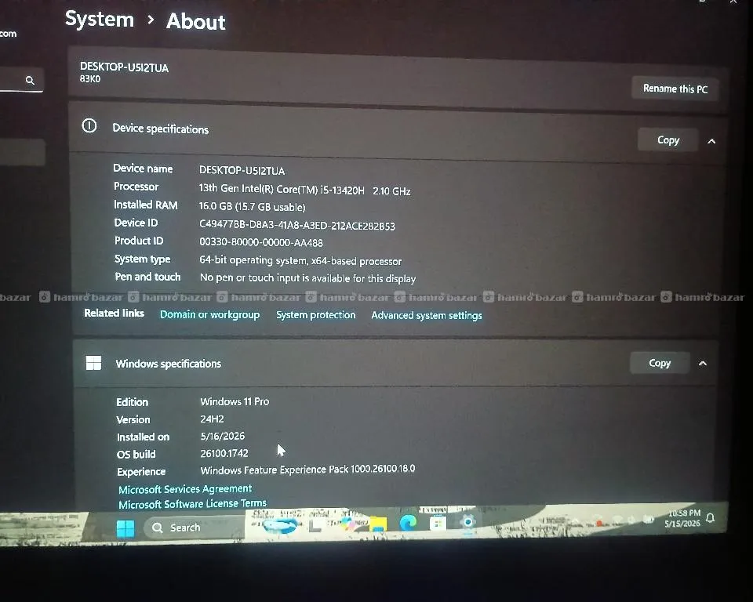Click the Device specifications info icon
753x602 pixels.
click(x=89, y=125)
